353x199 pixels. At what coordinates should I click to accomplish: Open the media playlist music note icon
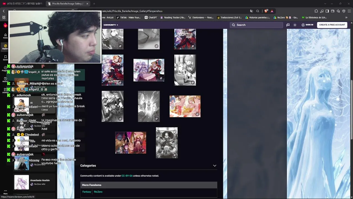(x=322, y=11)
